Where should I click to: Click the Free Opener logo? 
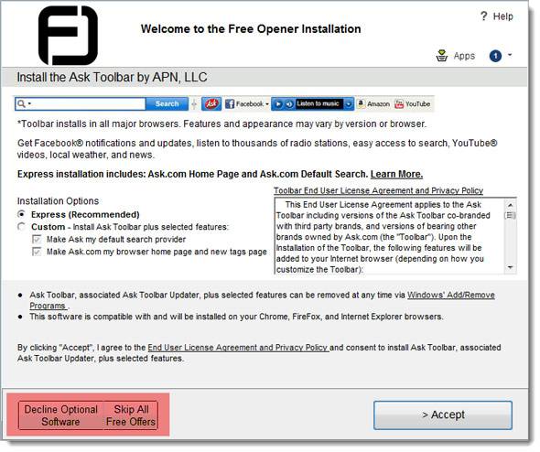(x=68, y=35)
